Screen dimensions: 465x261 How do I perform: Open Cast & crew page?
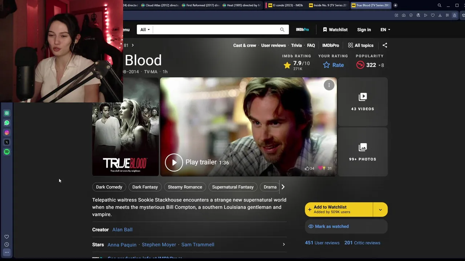244,45
